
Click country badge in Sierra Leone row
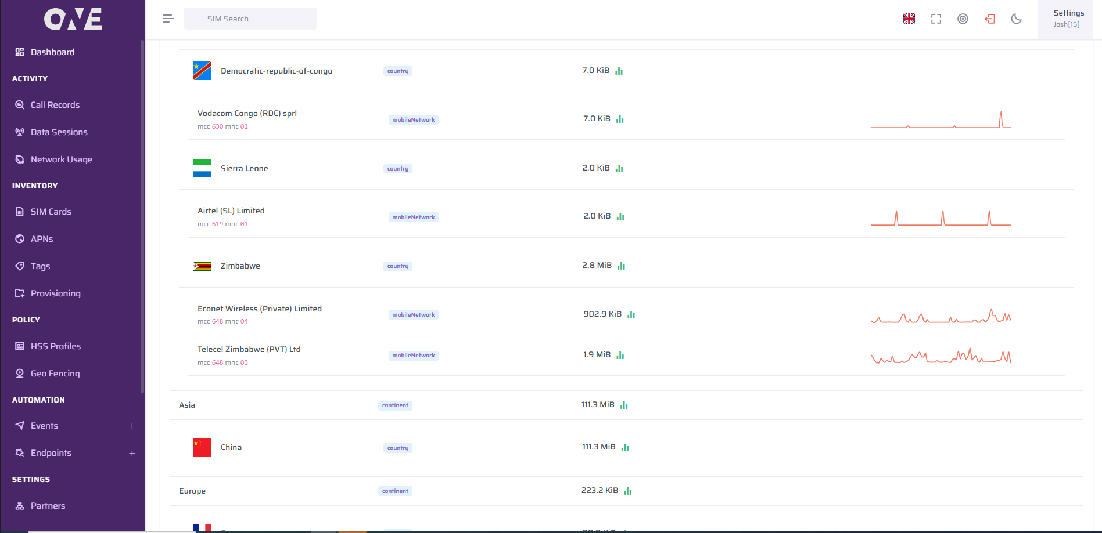398,169
